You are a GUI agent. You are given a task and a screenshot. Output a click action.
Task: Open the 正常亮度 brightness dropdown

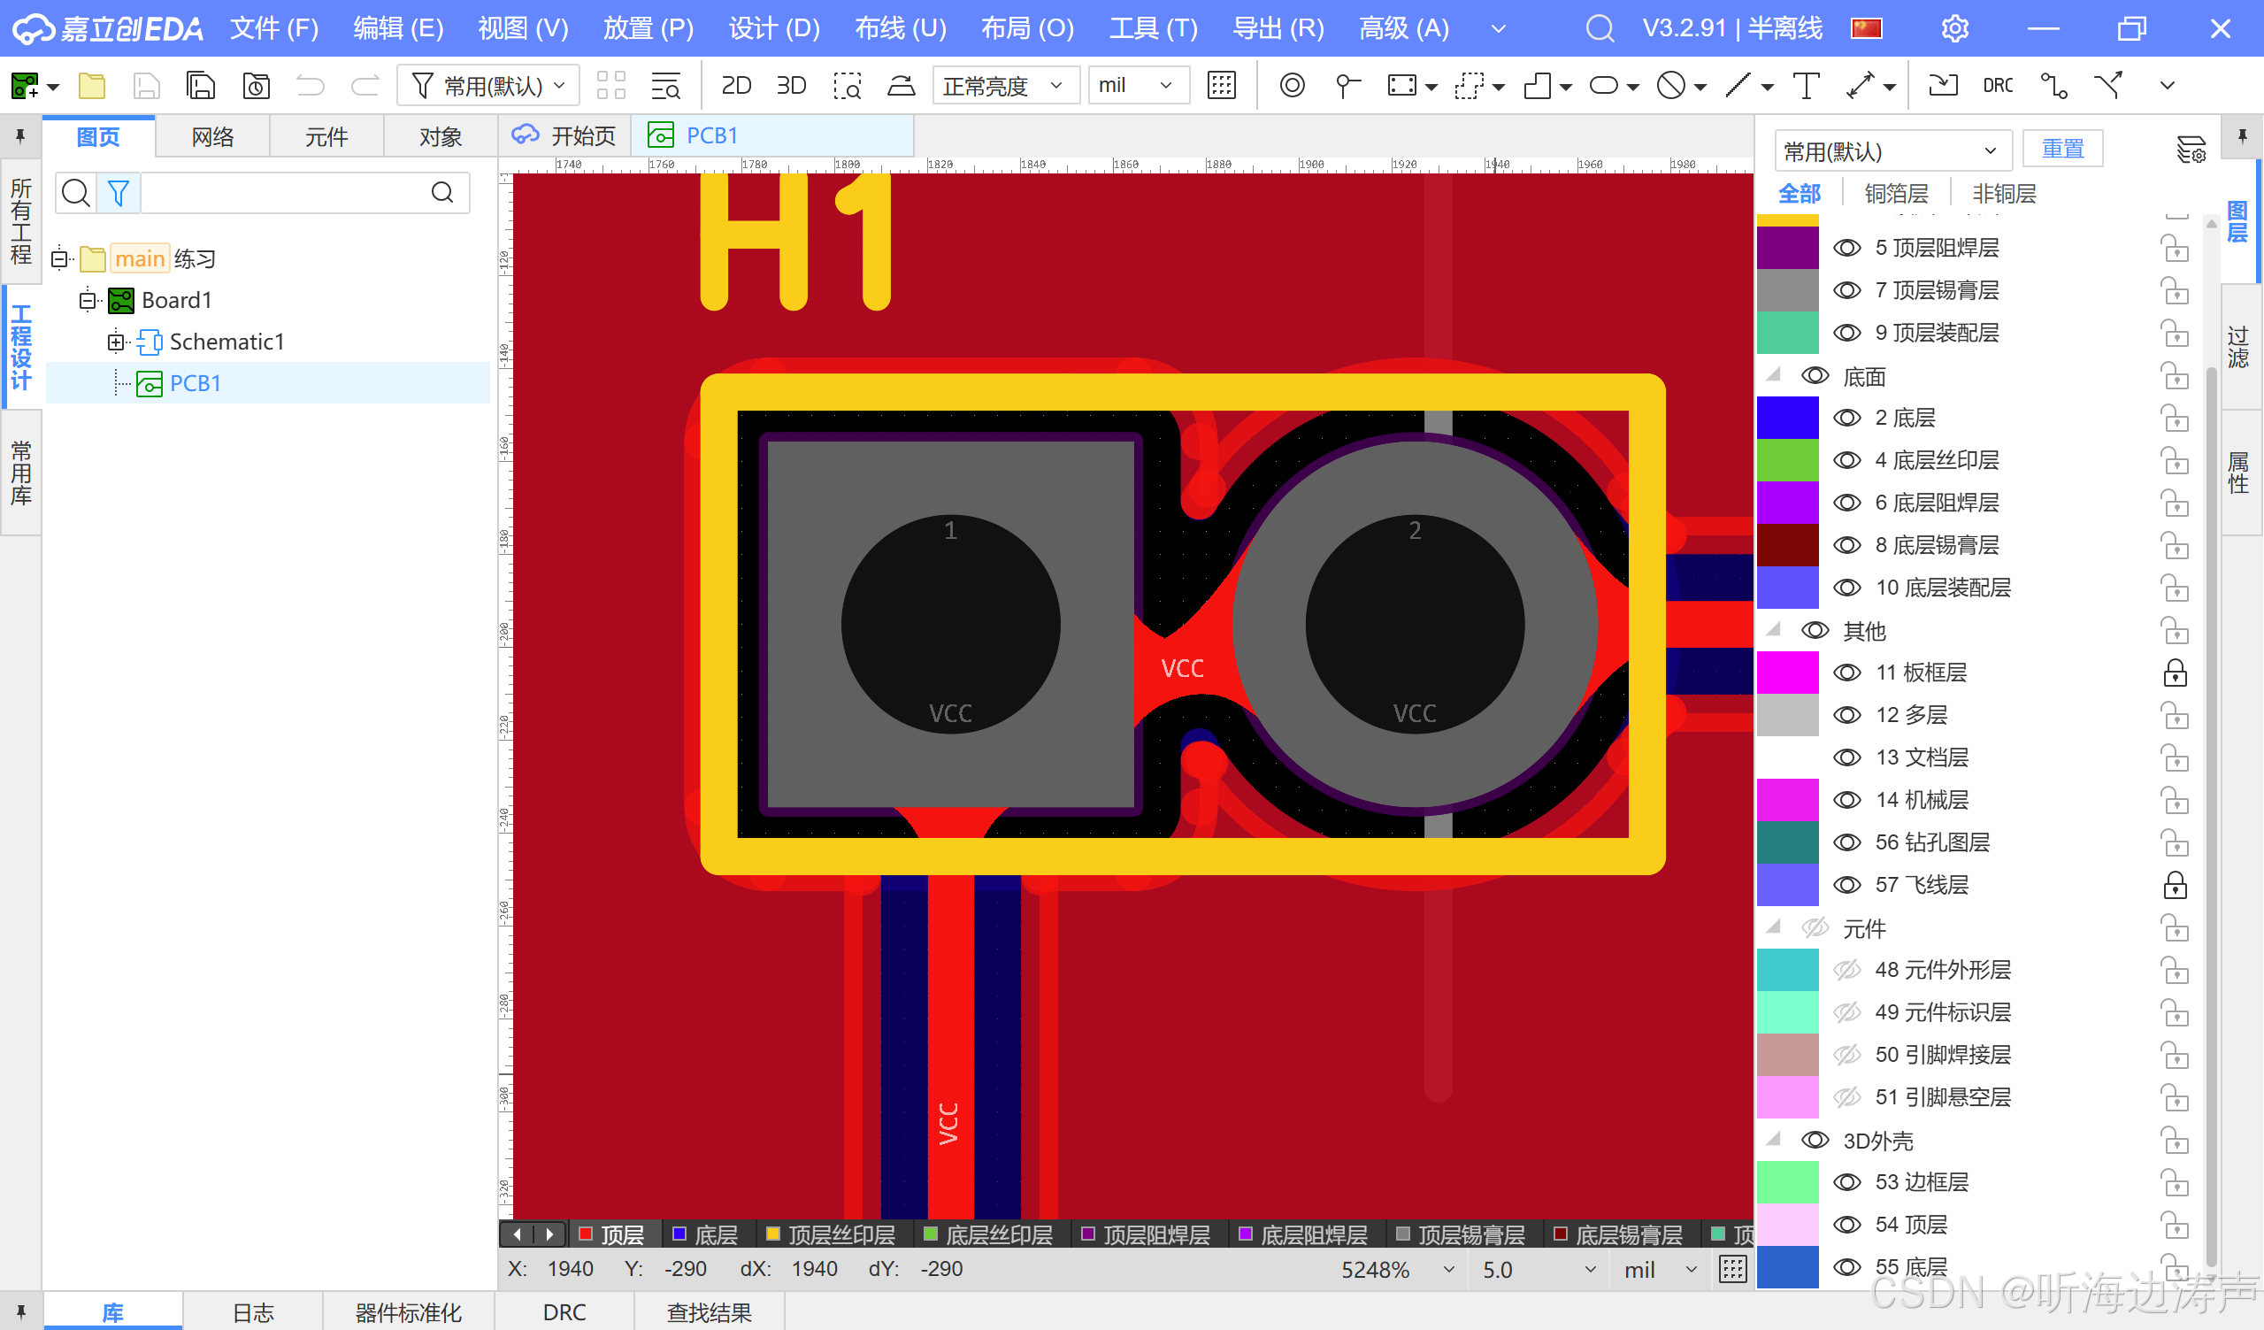coord(1004,85)
